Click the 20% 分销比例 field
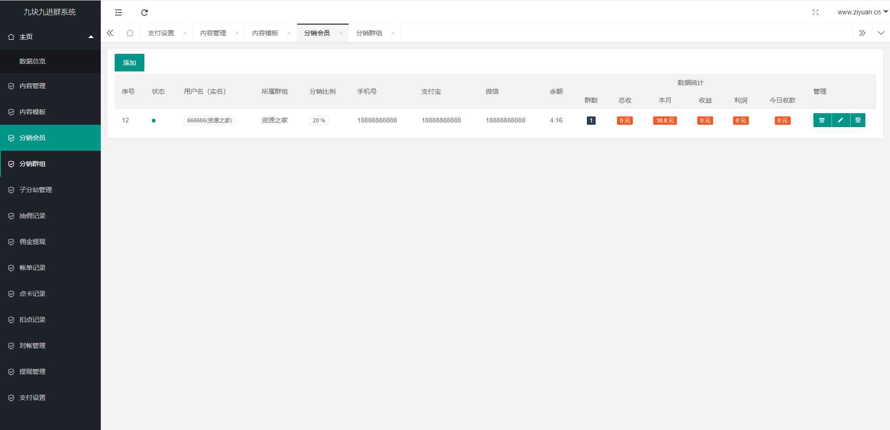Viewport: 890px width, 430px height. coord(318,120)
